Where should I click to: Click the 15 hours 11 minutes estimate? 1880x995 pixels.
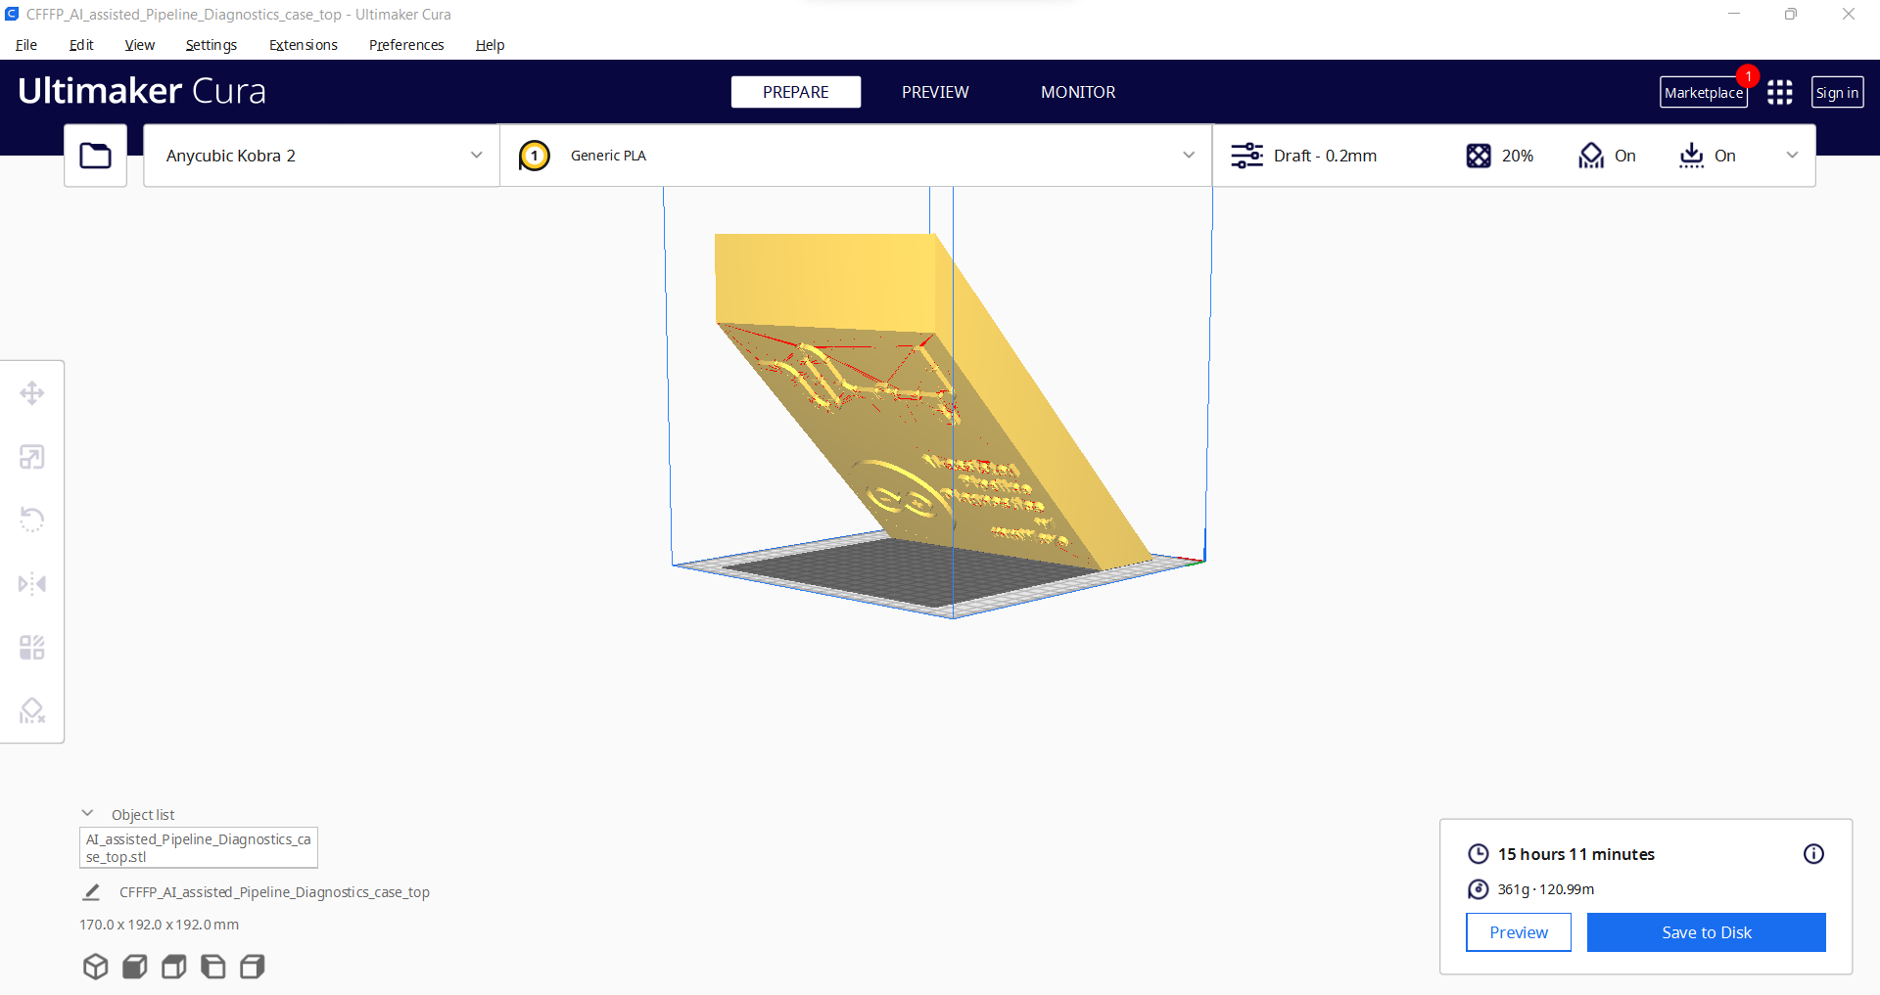point(1576,854)
